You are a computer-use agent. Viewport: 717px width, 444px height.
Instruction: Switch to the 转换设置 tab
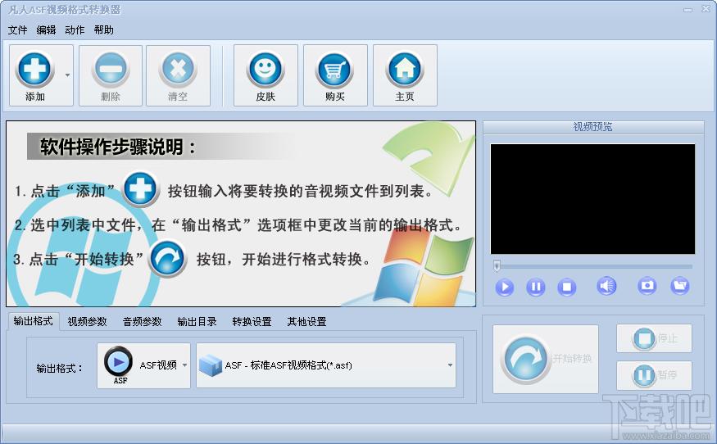coord(252,322)
